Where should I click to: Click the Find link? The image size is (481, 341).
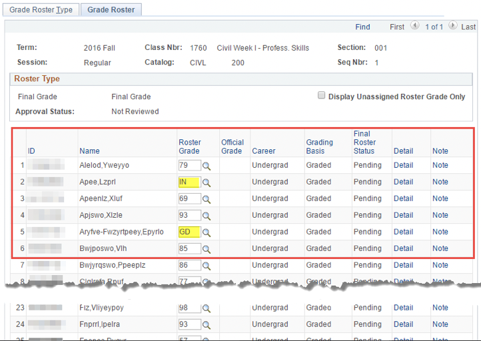362,27
